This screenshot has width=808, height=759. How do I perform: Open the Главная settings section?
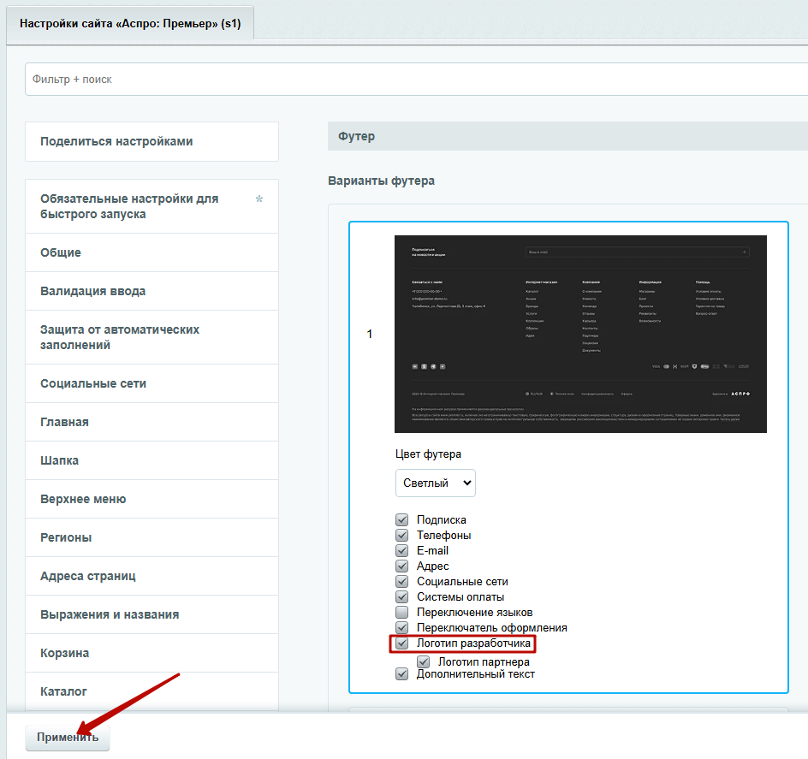click(152, 422)
